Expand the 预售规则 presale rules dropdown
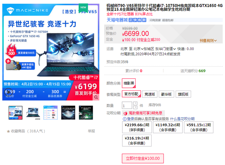 coord(208,41)
